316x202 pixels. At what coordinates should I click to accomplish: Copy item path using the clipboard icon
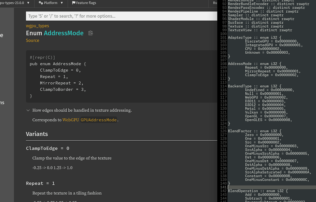tap(90, 33)
